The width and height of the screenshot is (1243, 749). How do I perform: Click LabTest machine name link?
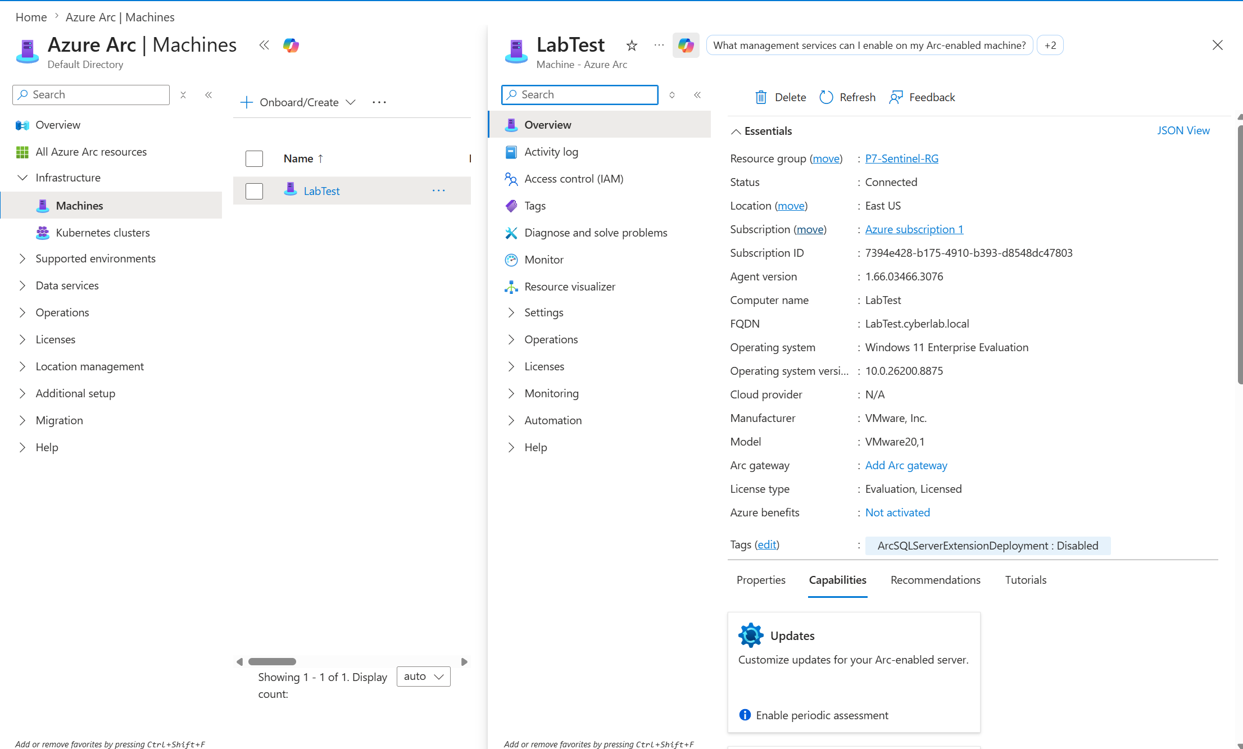pos(321,191)
